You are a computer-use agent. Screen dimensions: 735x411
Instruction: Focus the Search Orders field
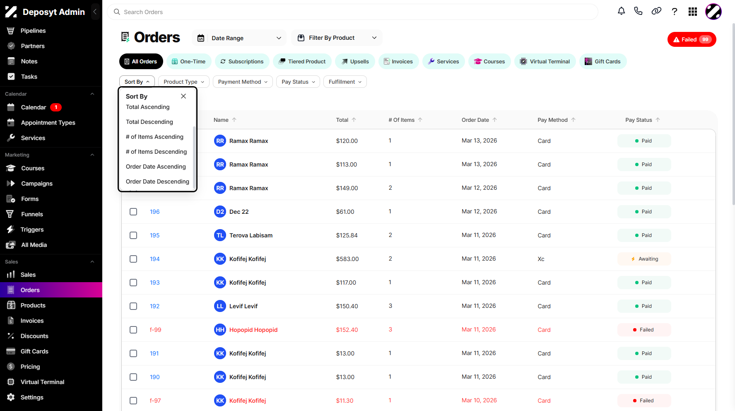pyautogui.click(x=353, y=12)
